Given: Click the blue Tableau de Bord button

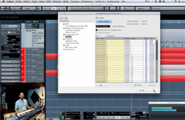Looking at the screenshot, I should click(104, 22).
